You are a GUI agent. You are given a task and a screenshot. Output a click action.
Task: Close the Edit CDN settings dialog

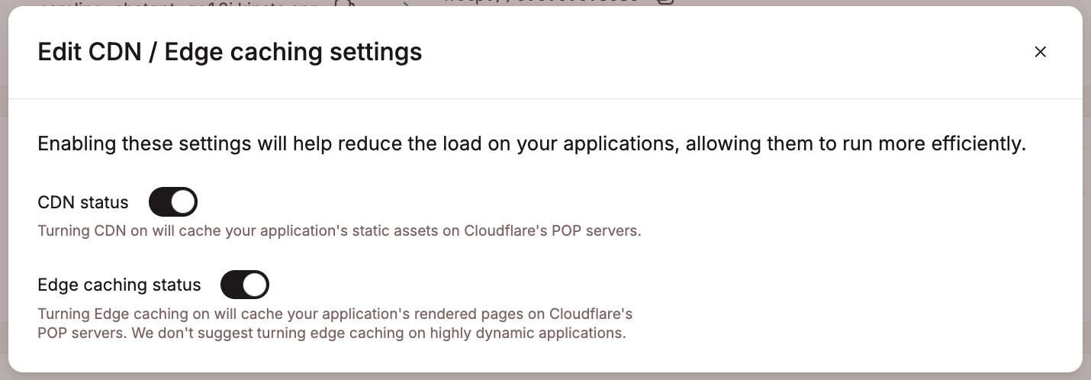tap(1040, 52)
